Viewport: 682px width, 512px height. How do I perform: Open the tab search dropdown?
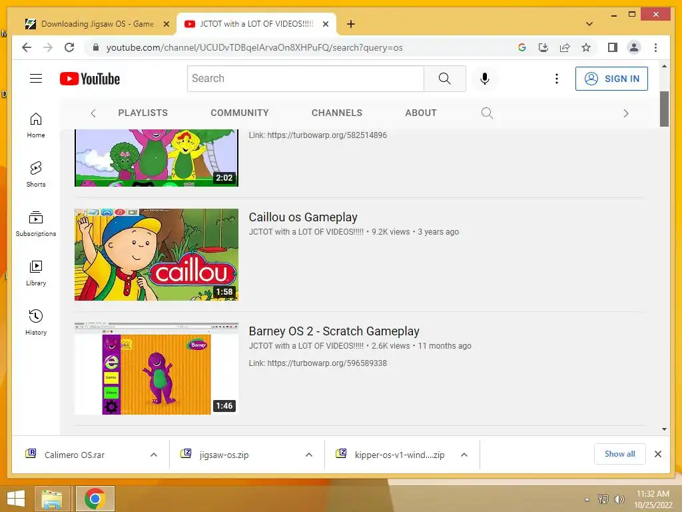click(x=589, y=24)
